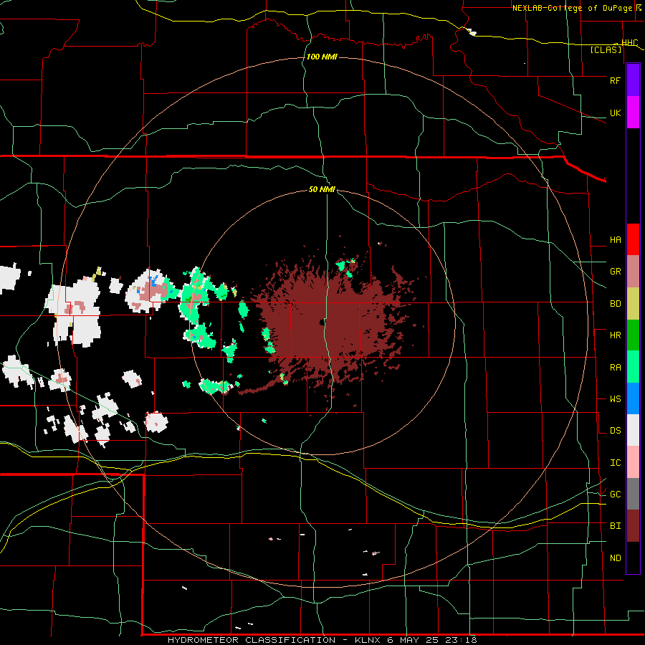
Task: Click the 'BI' legend label
Action: coord(615,526)
